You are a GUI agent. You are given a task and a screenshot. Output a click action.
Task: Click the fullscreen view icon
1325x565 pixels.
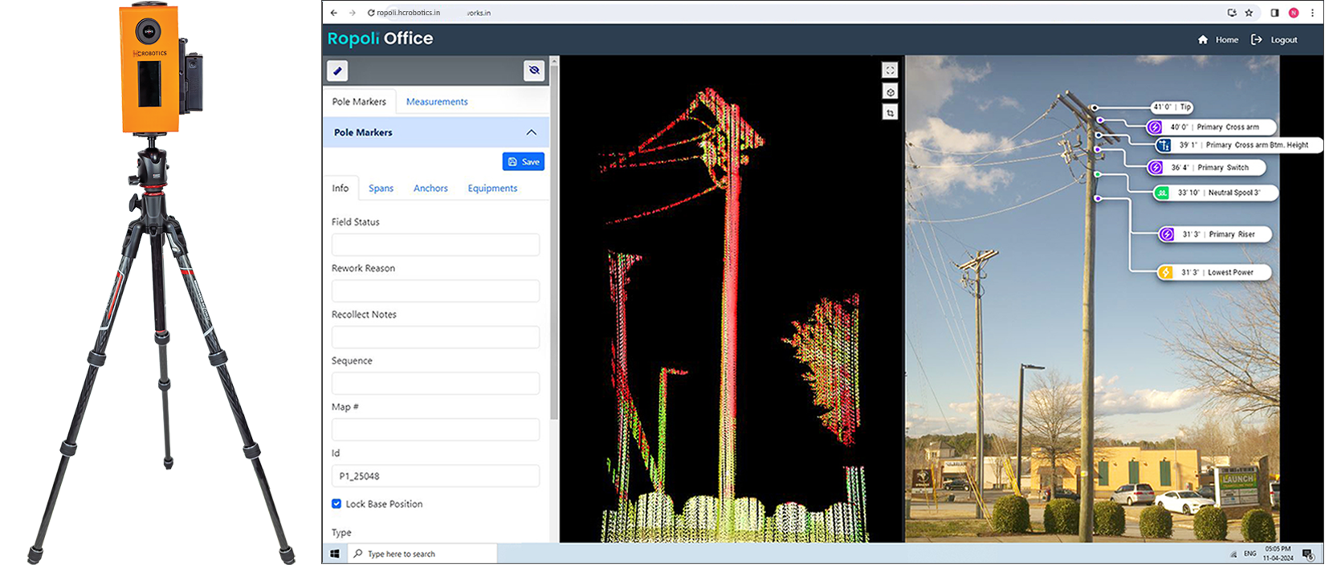pos(890,71)
